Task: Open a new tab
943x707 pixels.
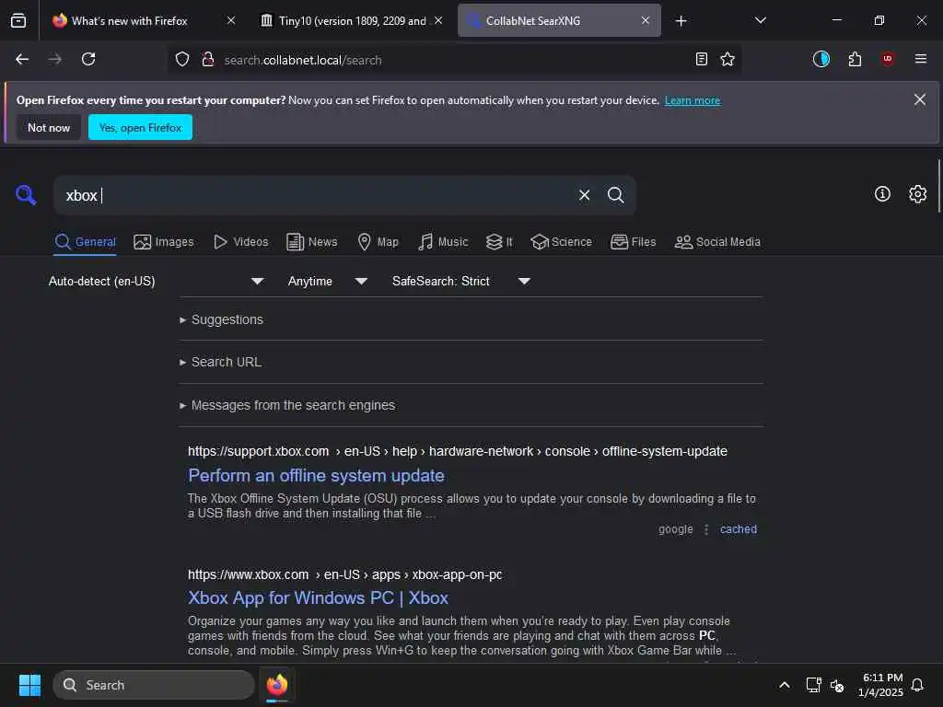Action: (681, 21)
